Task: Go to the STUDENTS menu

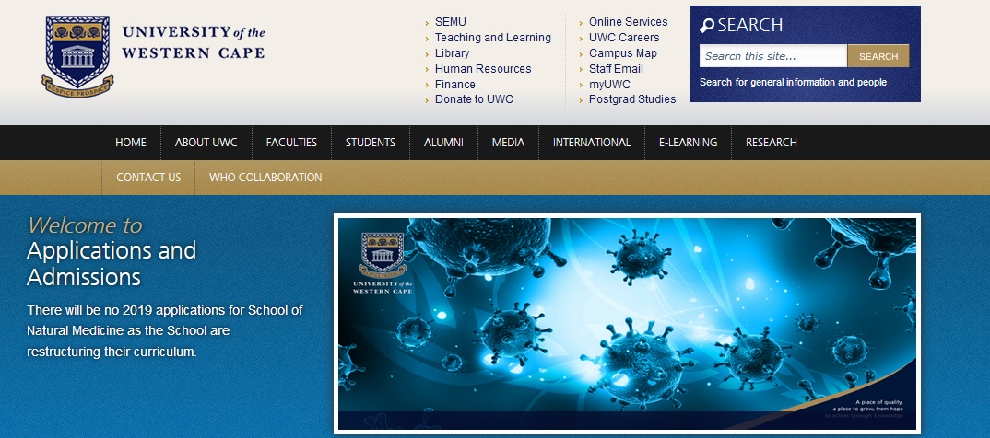Action: pyautogui.click(x=371, y=143)
